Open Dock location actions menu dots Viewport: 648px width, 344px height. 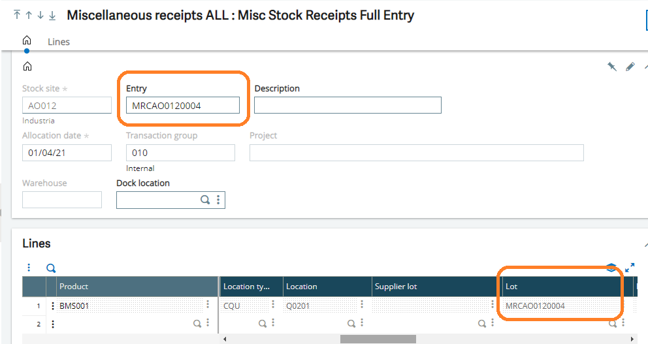pyautogui.click(x=218, y=200)
